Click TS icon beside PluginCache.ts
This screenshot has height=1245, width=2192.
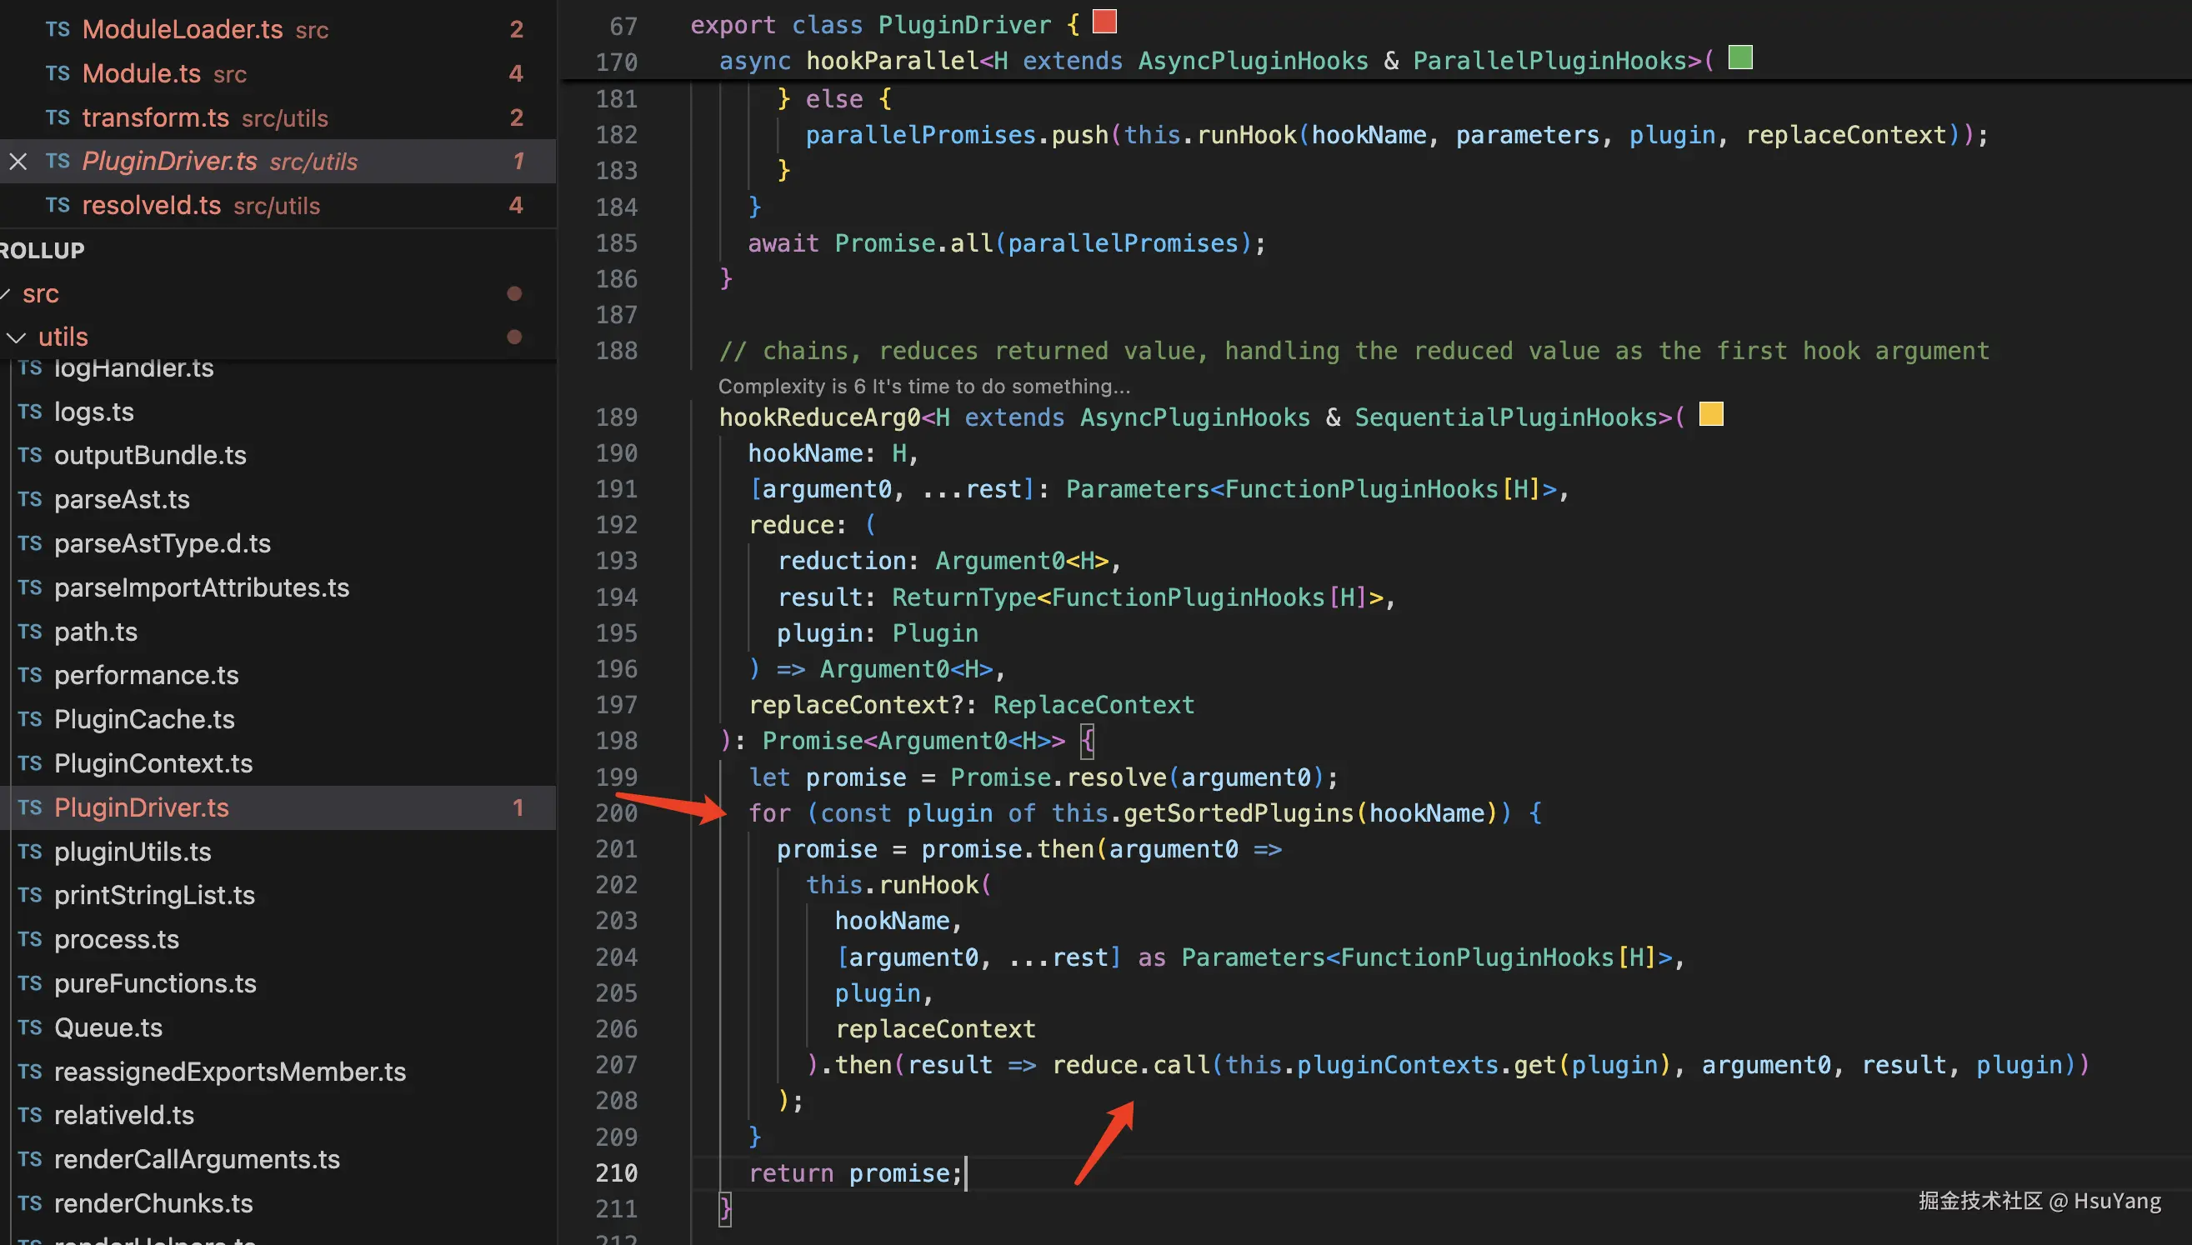[30, 719]
